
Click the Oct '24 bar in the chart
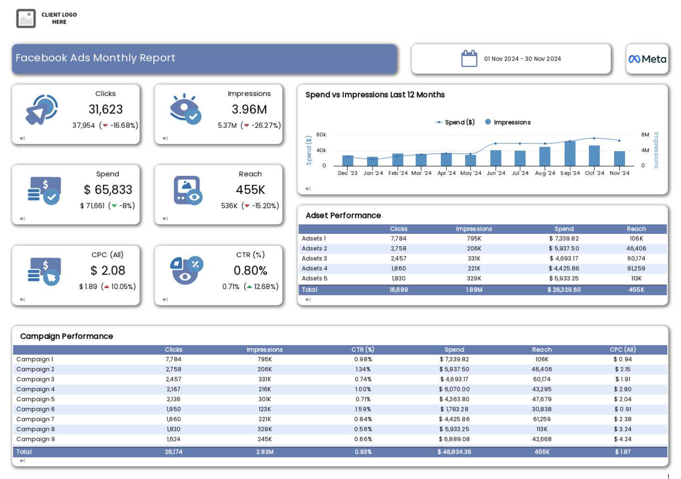click(x=594, y=156)
